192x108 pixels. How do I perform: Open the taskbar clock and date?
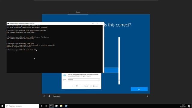click(x=183, y=106)
